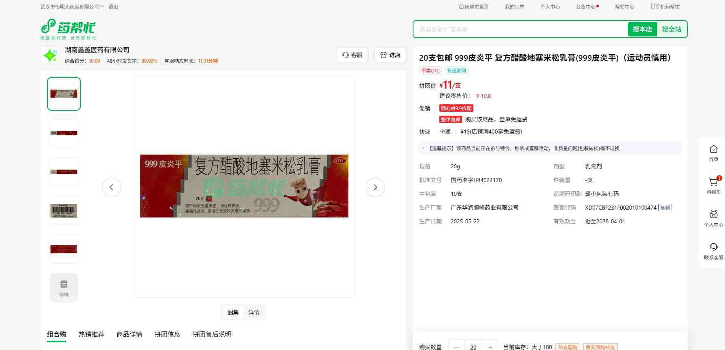This screenshot has height=350, width=725.
Task: Click the 搜本店 search button
Action: click(x=642, y=29)
